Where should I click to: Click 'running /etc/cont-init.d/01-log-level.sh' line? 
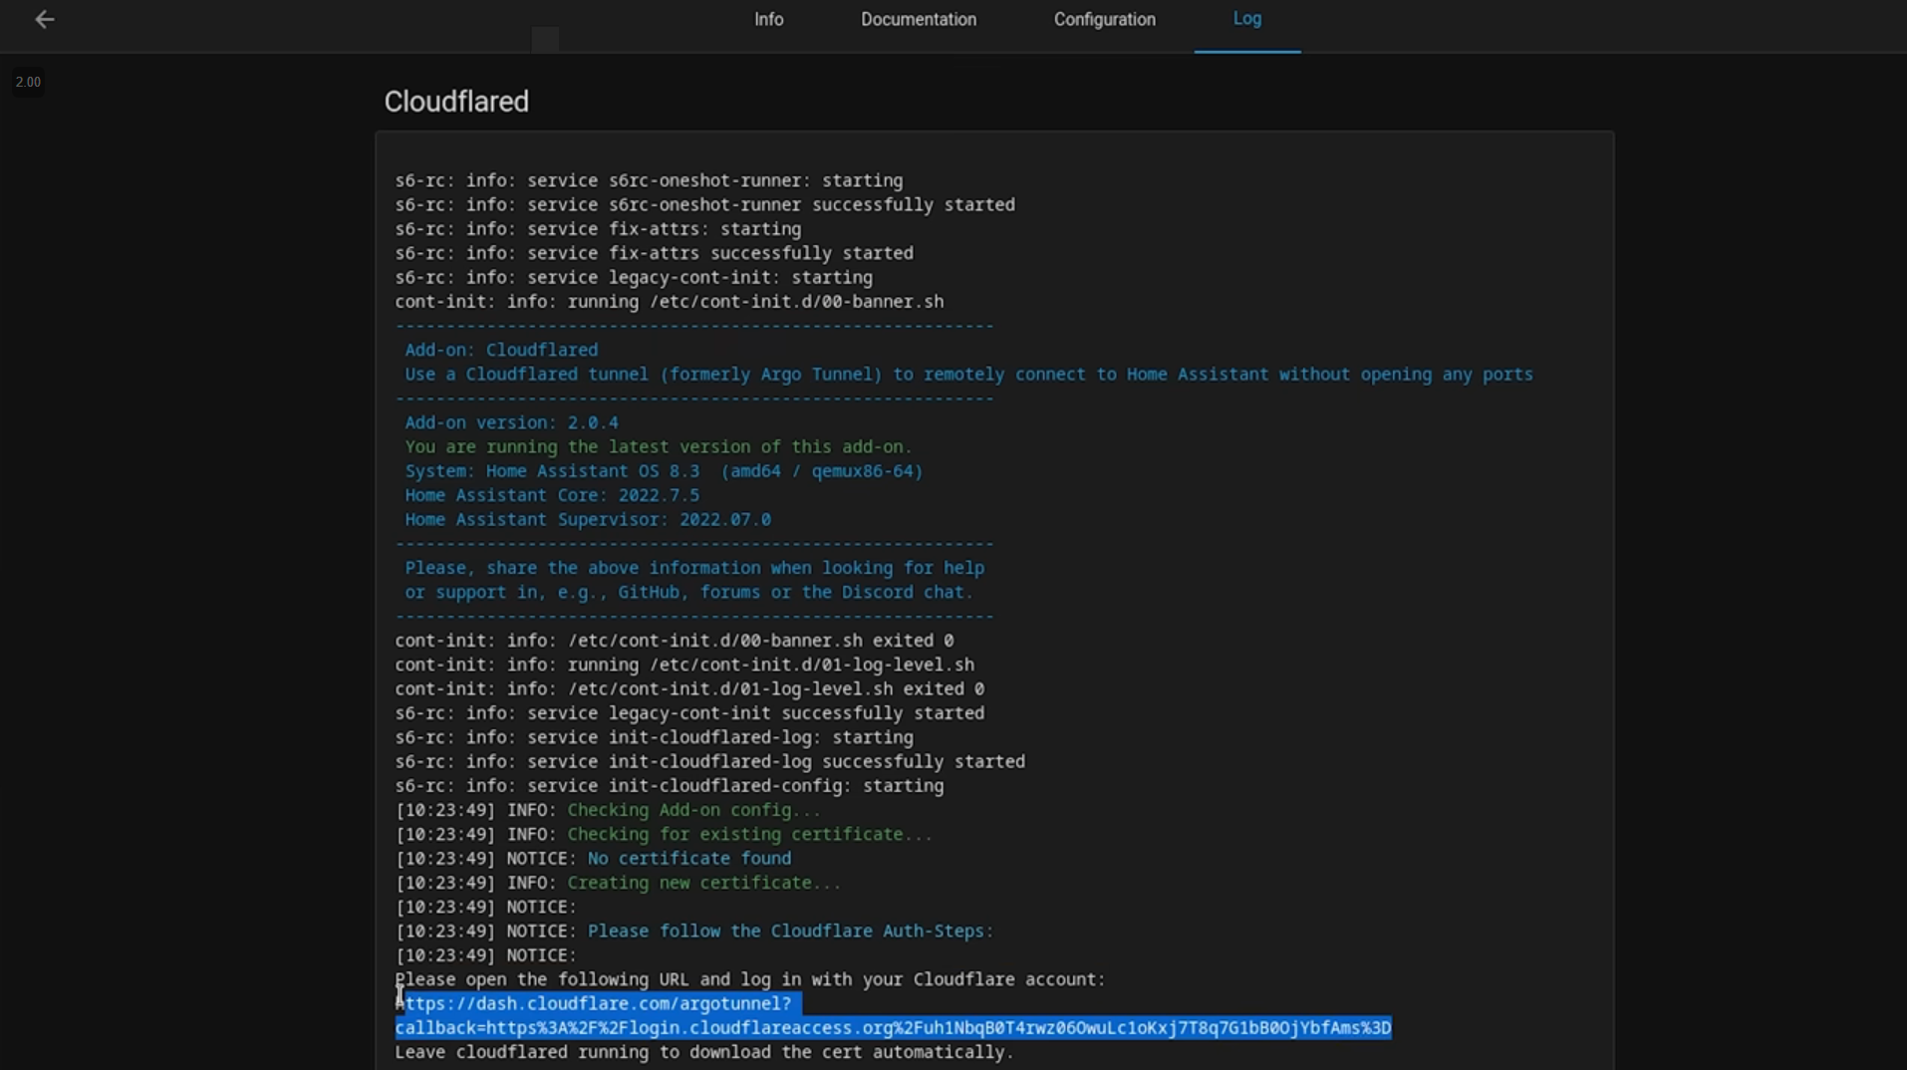point(684,665)
